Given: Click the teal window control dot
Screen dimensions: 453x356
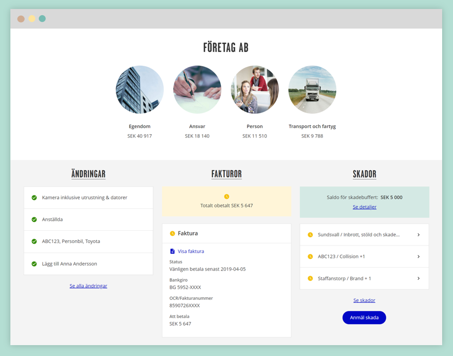Looking at the screenshot, I should coord(42,19).
